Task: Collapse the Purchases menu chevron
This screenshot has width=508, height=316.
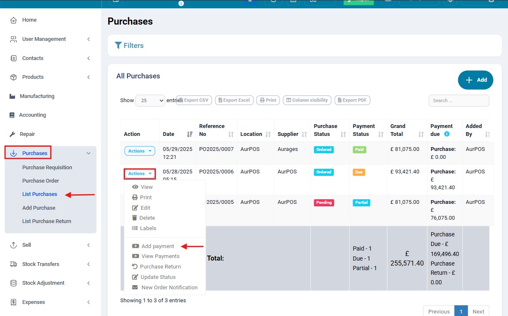Action: point(89,153)
